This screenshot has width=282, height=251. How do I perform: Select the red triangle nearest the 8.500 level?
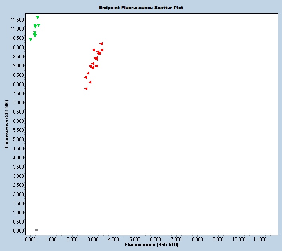coord(88,73)
